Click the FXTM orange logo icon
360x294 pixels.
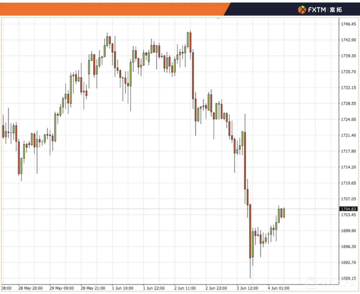(x=302, y=9)
